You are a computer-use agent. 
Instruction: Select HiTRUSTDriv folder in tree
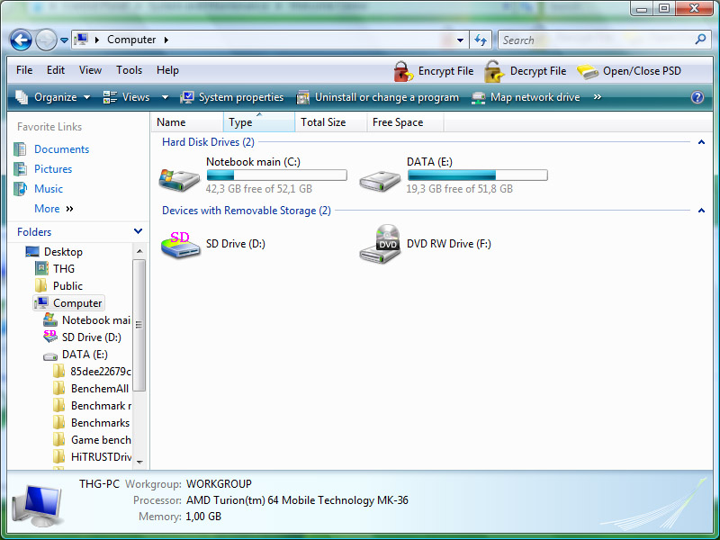point(101,457)
